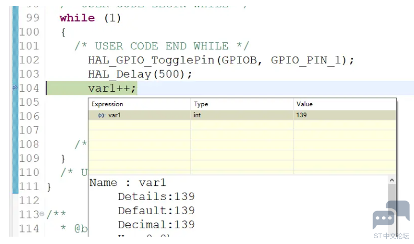Click the Default:139 line
The width and height of the screenshot is (414, 244).
pyautogui.click(x=156, y=210)
